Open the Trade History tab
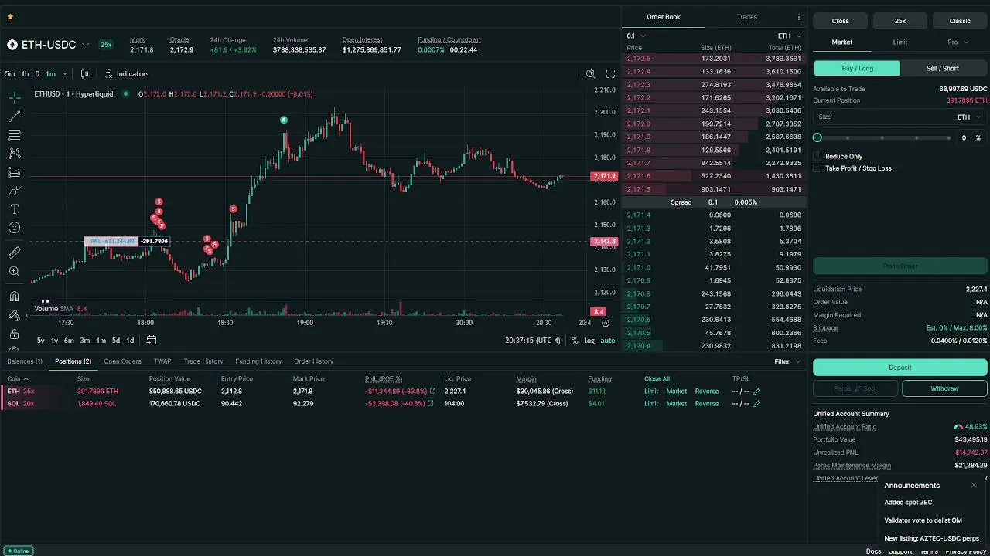The width and height of the screenshot is (990, 556). 203,361
